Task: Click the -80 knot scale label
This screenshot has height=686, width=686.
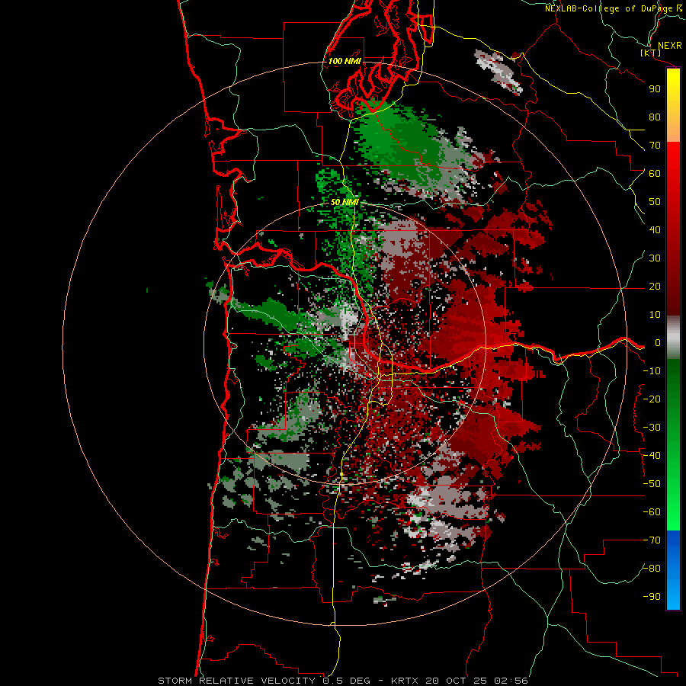Action: pyautogui.click(x=652, y=569)
